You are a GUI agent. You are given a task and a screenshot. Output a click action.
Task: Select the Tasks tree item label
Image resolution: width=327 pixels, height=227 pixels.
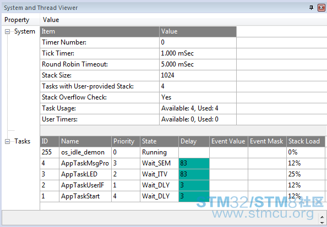(23, 141)
